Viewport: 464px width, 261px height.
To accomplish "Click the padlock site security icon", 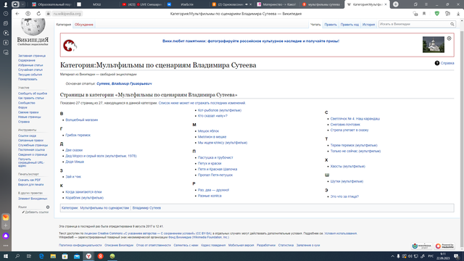I will pyautogui.click(x=49, y=14).
